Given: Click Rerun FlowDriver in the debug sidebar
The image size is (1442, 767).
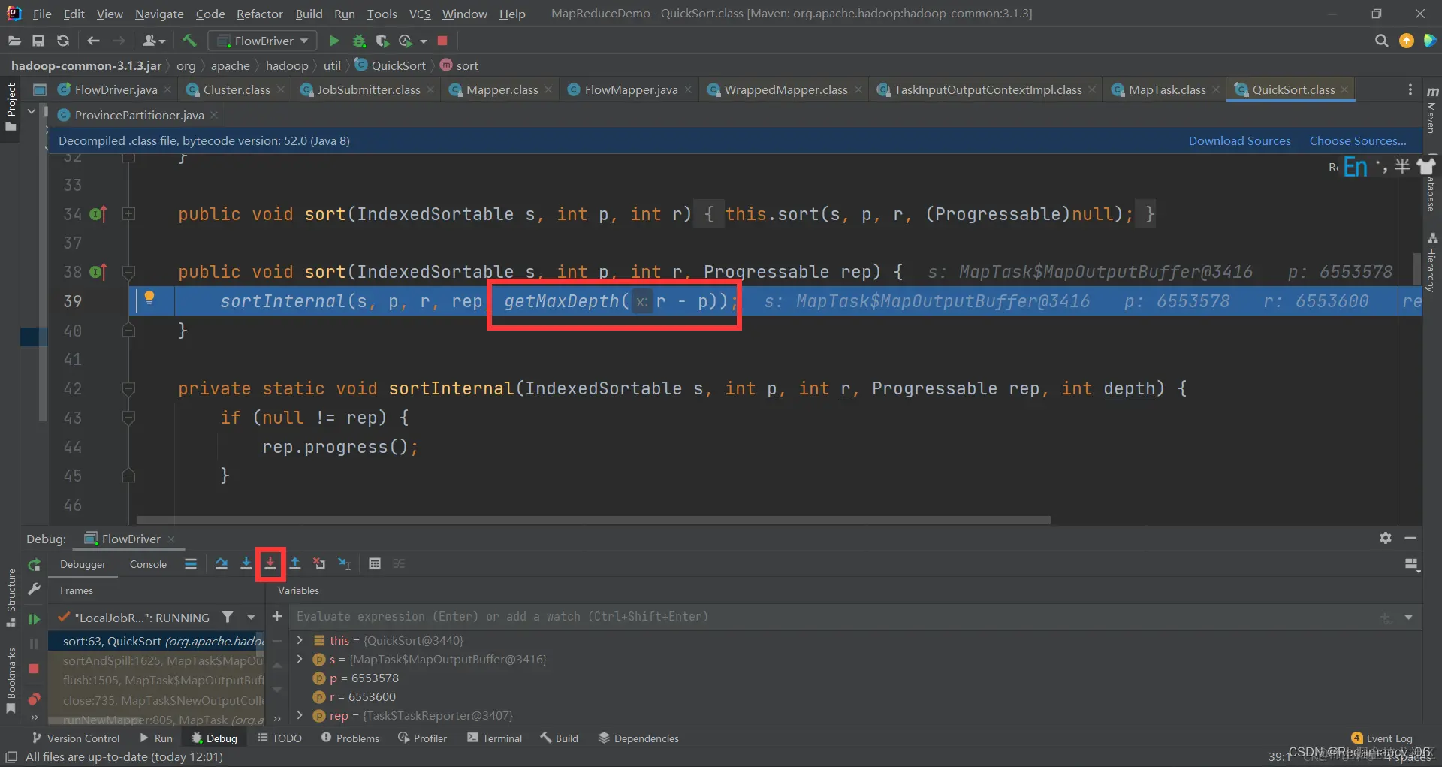Looking at the screenshot, I should (x=34, y=565).
